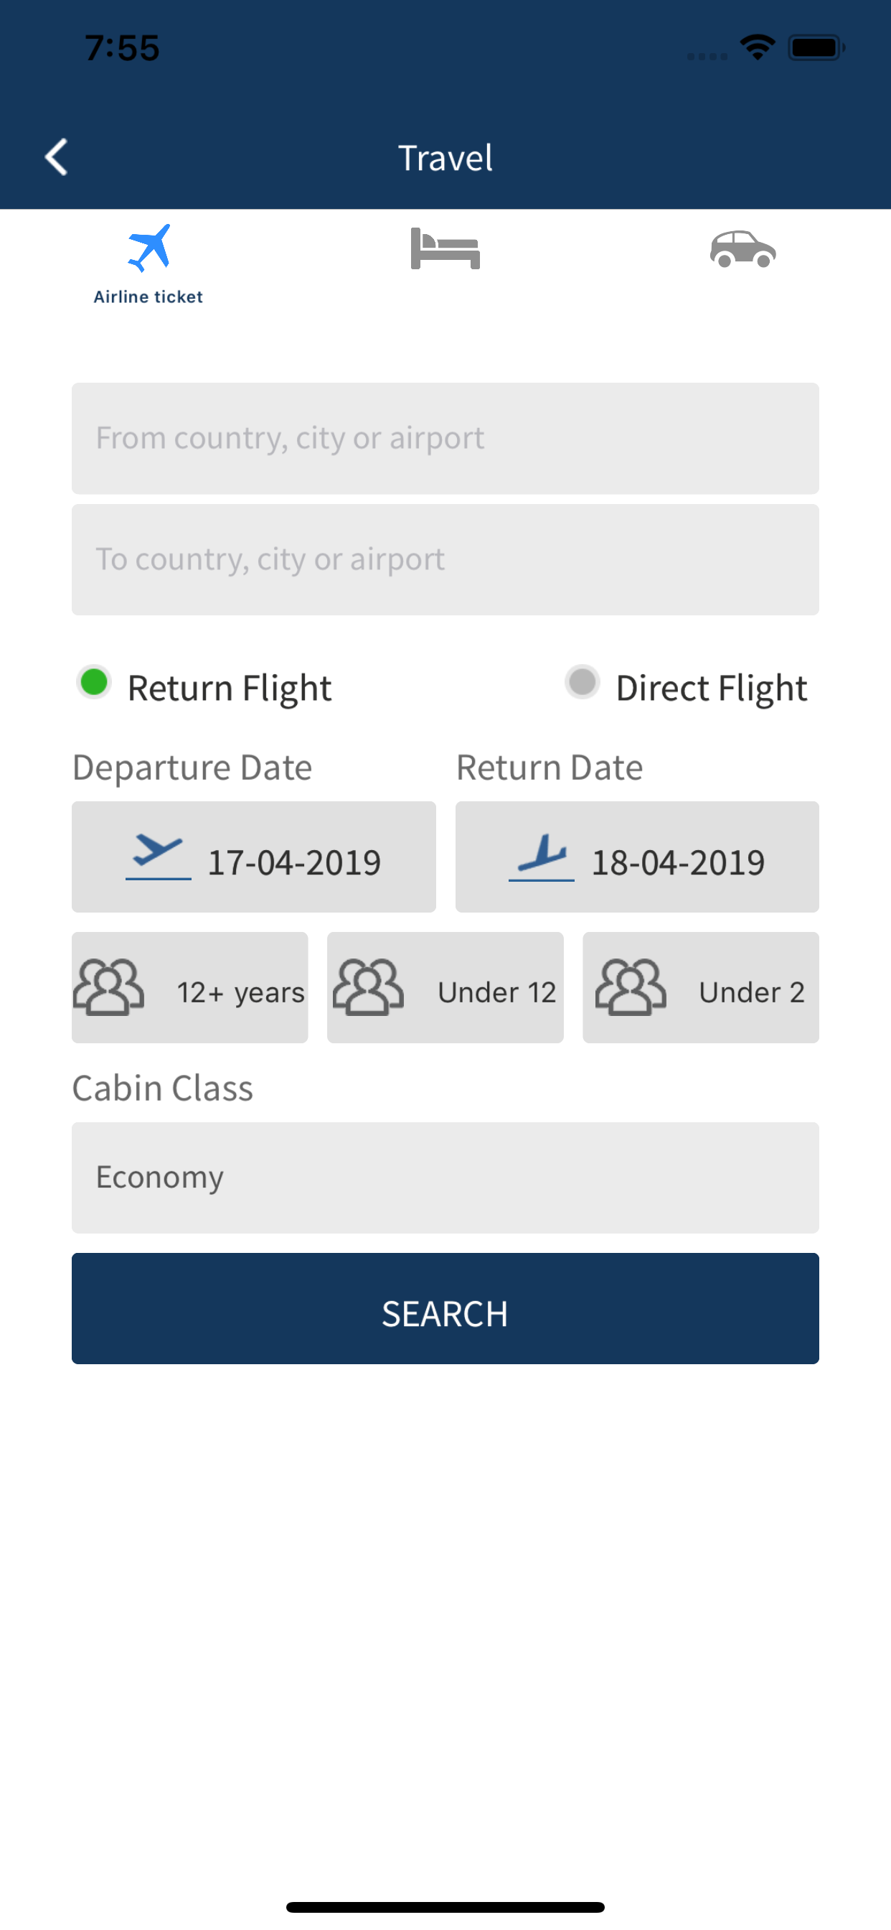Select the Airline ticket airplane icon
Screen dimensions: 891x1930
149,247
